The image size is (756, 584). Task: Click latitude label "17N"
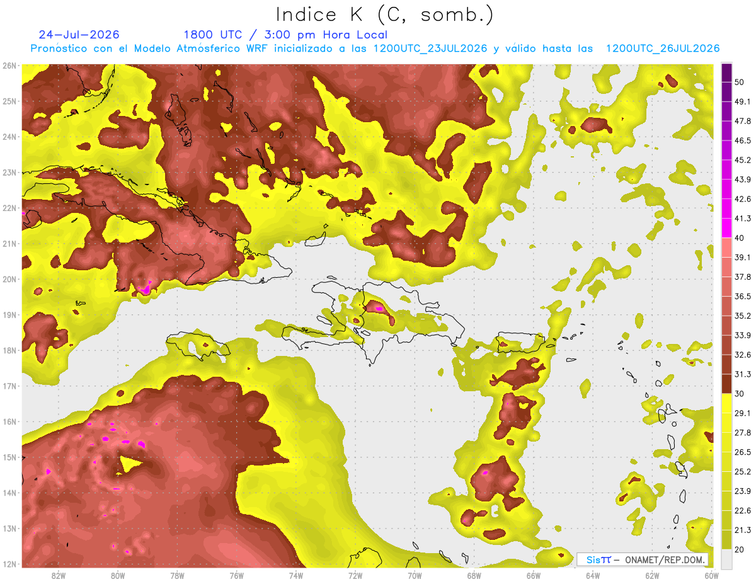click(9, 386)
